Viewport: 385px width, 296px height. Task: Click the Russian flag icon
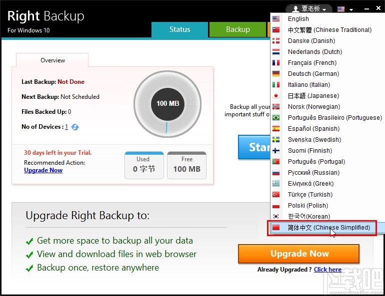(x=276, y=173)
